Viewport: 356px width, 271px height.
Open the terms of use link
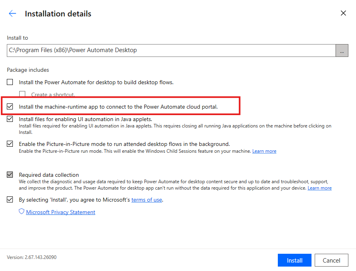pyautogui.click(x=147, y=200)
